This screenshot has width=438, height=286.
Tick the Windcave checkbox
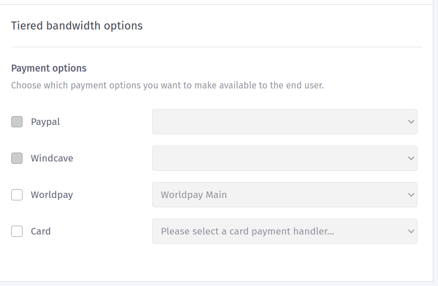click(17, 158)
